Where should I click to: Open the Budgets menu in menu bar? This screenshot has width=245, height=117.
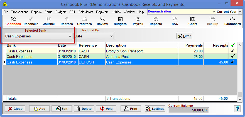tap(61, 12)
